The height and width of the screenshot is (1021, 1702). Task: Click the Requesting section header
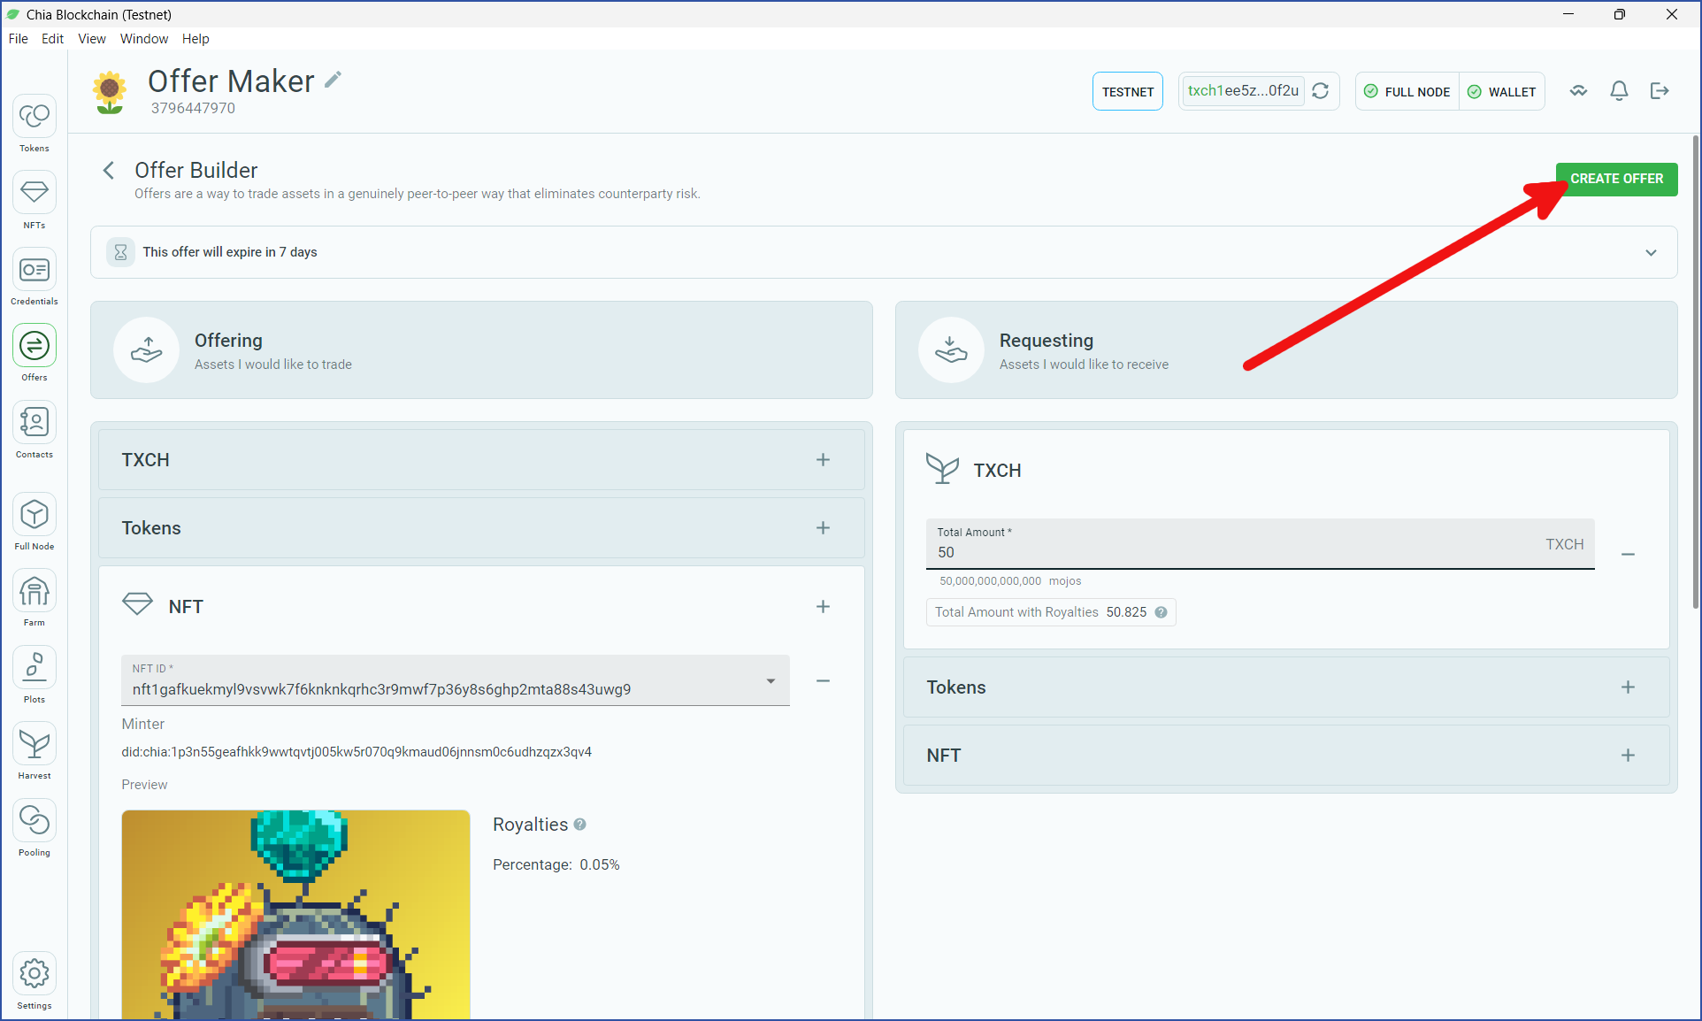pos(1286,350)
